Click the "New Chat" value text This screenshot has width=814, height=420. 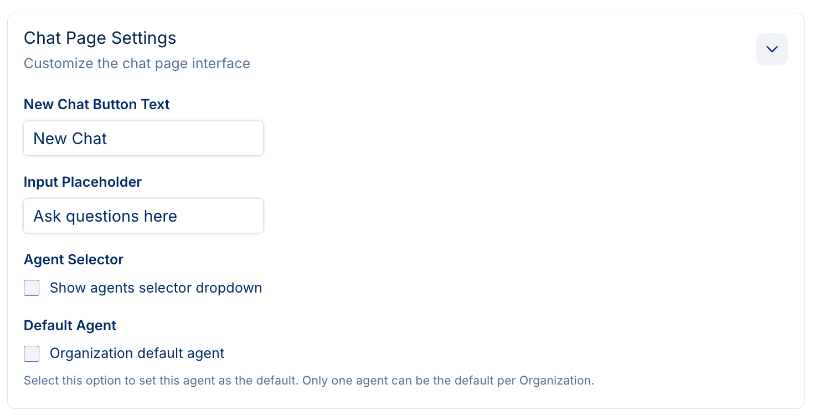pyautogui.click(x=70, y=139)
